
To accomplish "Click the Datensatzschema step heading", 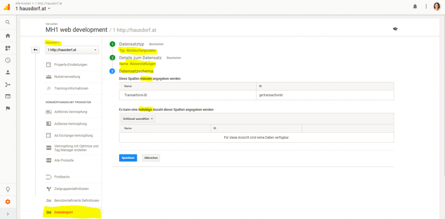I will pos(136,71).
